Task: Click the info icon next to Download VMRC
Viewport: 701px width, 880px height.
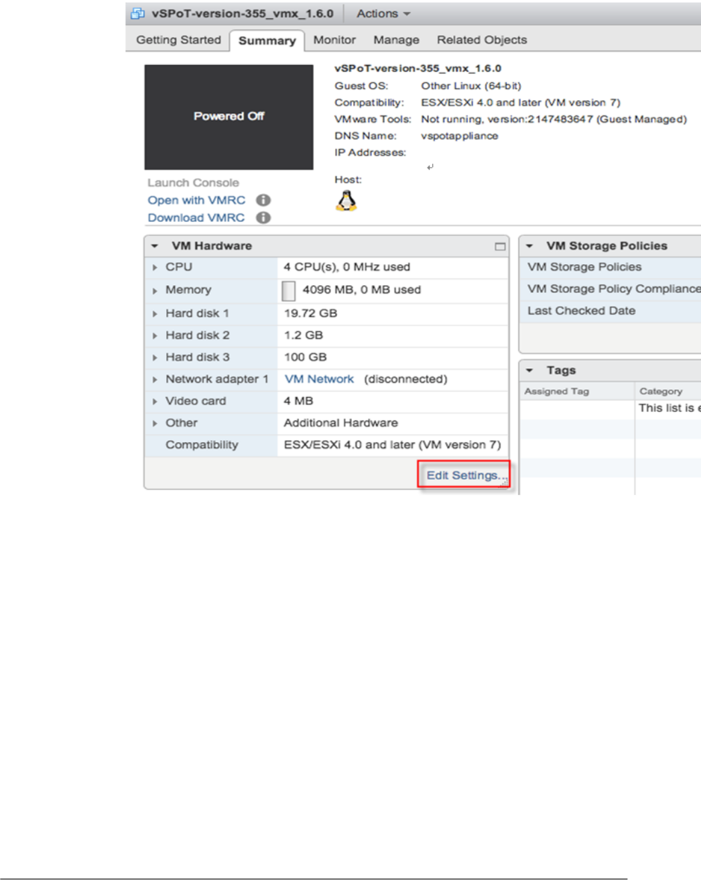Action: pyautogui.click(x=263, y=217)
